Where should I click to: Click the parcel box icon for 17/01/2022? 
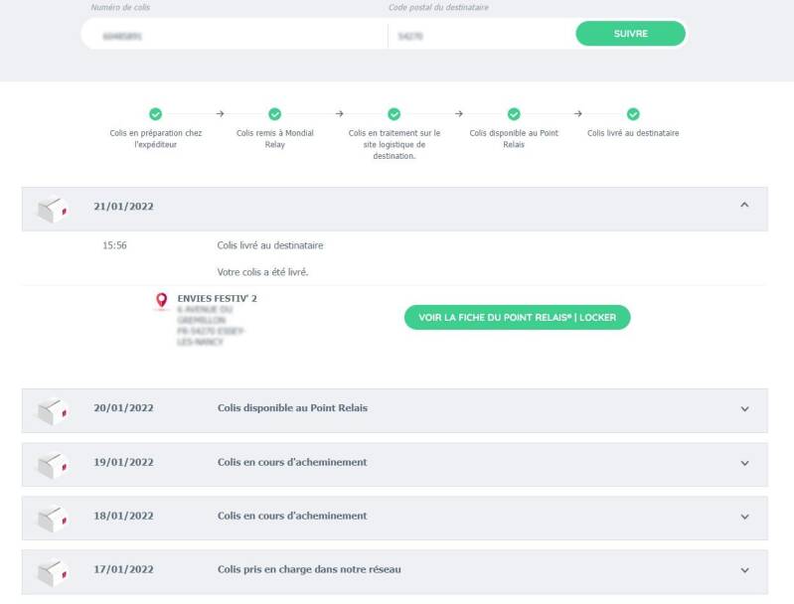53,571
